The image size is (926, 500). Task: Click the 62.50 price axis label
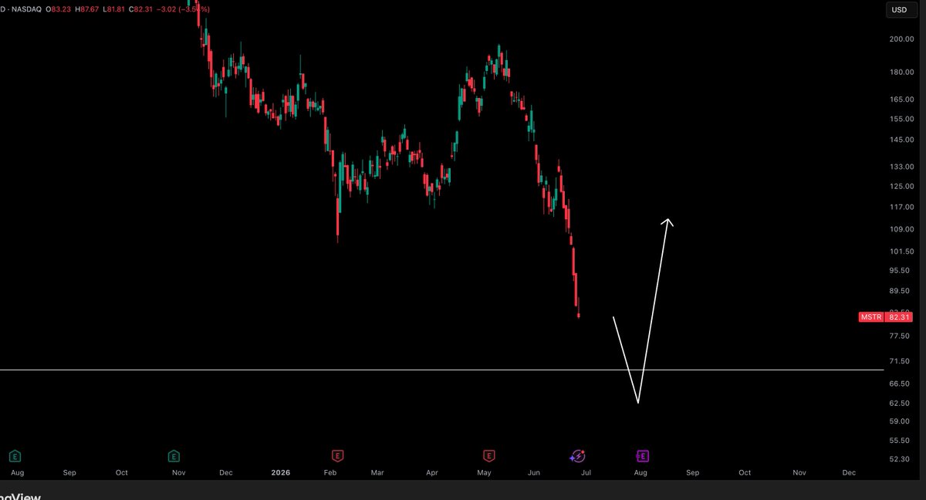click(900, 404)
